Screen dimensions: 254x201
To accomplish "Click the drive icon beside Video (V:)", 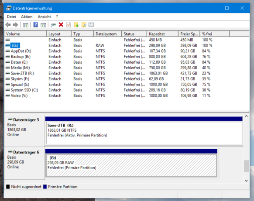I will click(x=7, y=95).
